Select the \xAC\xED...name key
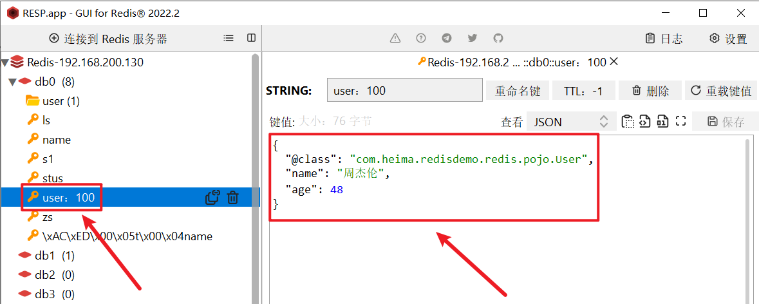This screenshot has height=304, width=759. pyautogui.click(x=119, y=237)
